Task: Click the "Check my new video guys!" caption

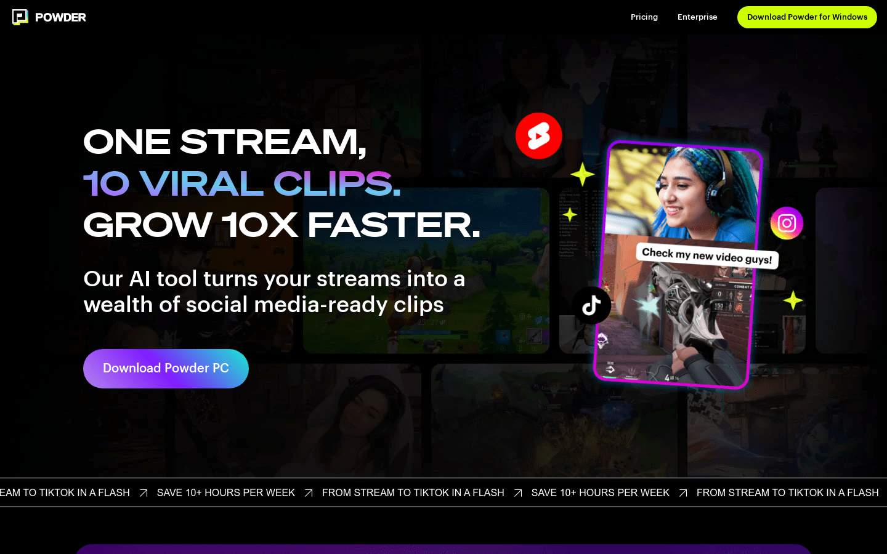Action: tap(707, 255)
